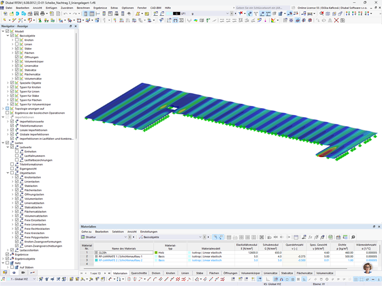Click the view in X direction icon
Screen dimensions: 382x286
[x=348, y=14]
